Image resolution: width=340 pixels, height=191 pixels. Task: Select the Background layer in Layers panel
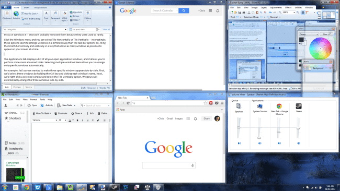click(x=318, y=68)
